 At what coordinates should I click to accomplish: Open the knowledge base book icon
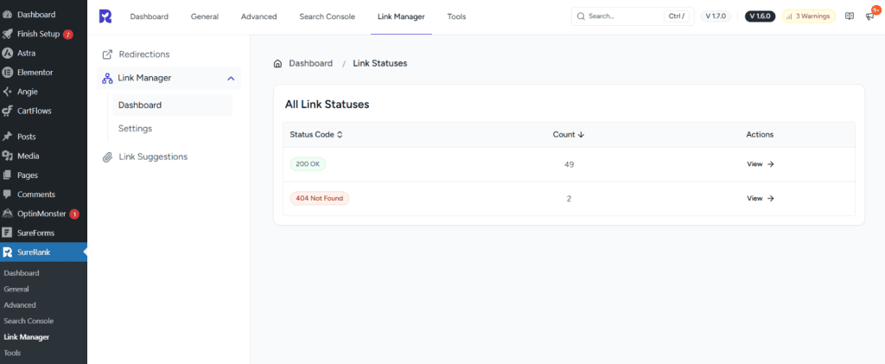coord(850,16)
